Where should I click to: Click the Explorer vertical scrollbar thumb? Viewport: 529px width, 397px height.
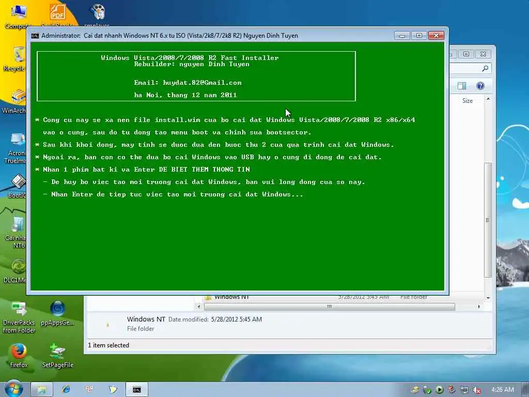pos(488,220)
